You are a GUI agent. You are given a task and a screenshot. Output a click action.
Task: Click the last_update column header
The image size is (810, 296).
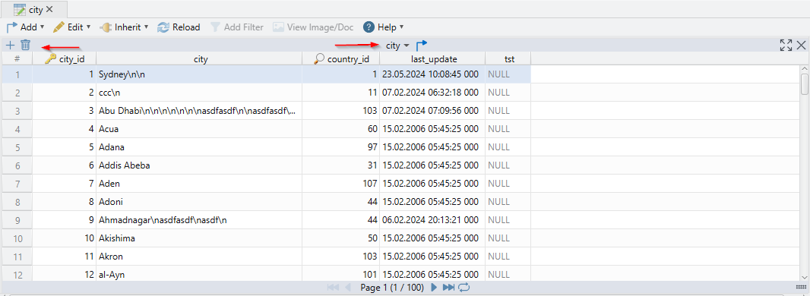click(432, 59)
